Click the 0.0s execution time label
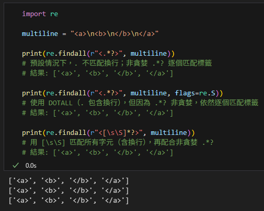Viewport: 264px width, 211px height. point(31,166)
